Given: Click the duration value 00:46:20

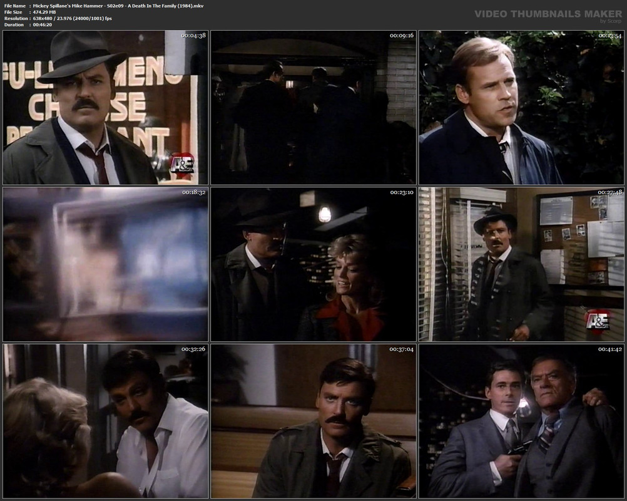Looking at the screenshot, I should [43, 25].
